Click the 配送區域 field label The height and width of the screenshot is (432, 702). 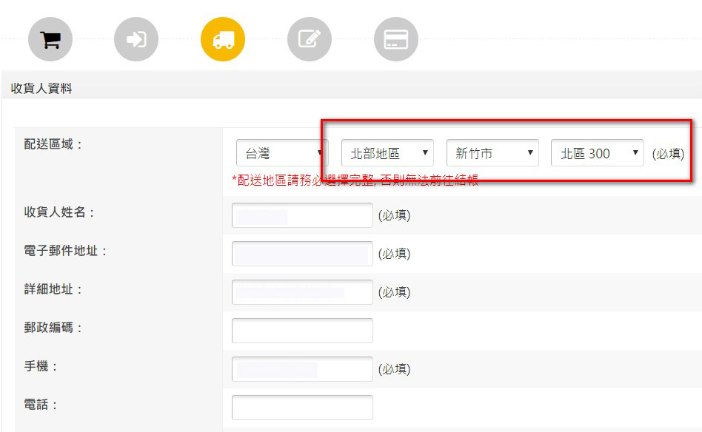(x=54, y=144)
